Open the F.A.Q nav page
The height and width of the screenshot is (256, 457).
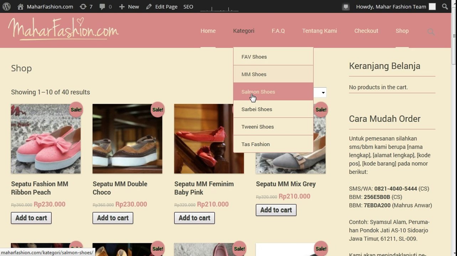tap(278, 31)
